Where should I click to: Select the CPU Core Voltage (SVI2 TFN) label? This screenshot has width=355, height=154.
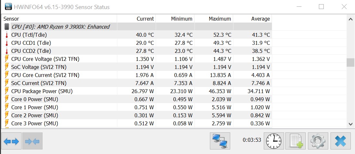click(45, 59)
